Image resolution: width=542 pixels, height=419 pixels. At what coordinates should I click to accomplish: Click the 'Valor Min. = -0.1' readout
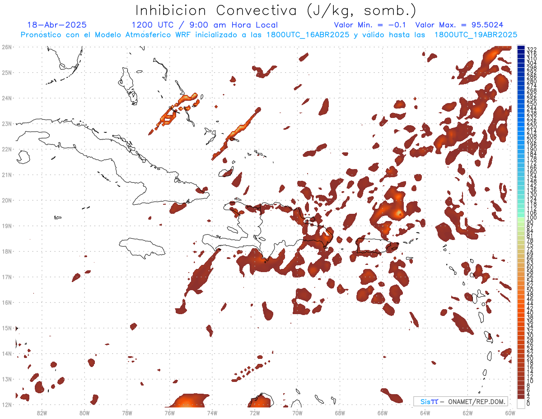point(370,25)
